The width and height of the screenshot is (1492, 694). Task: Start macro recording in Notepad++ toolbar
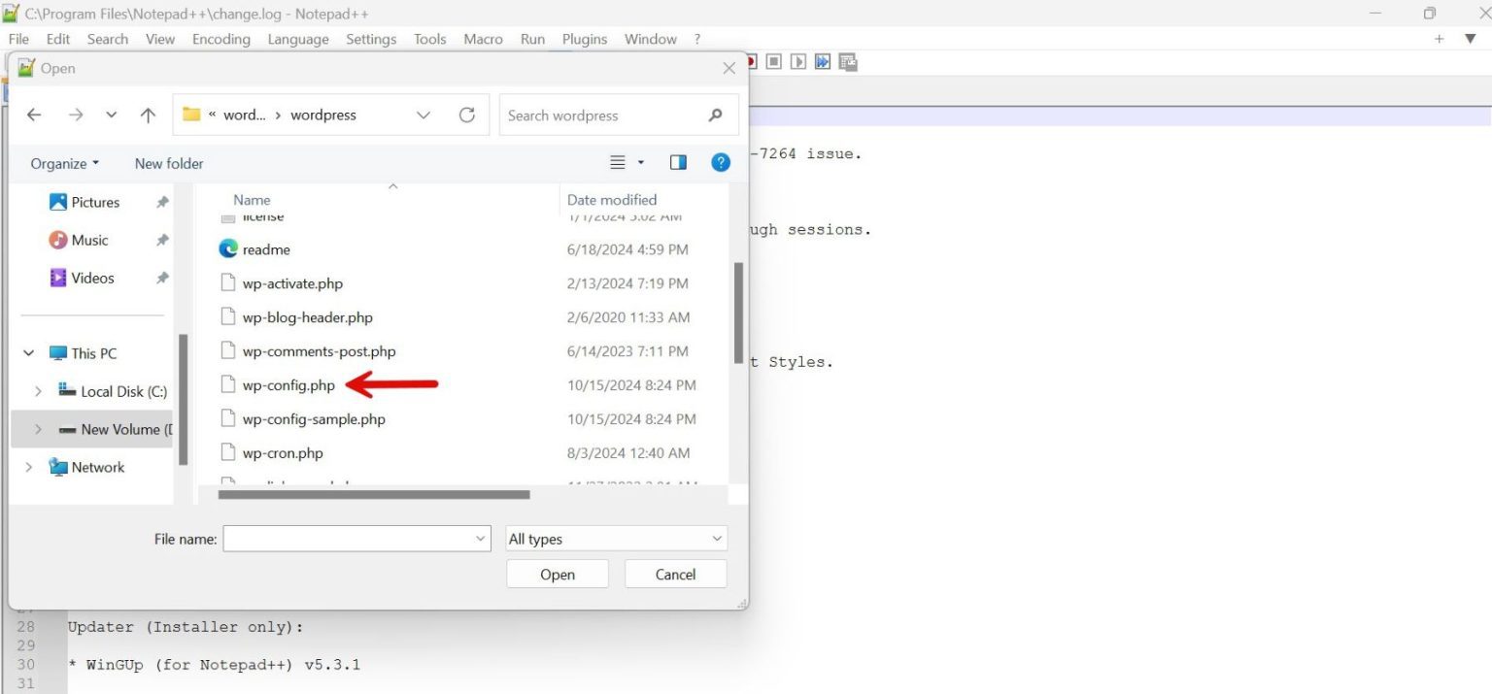coord(748,61)
